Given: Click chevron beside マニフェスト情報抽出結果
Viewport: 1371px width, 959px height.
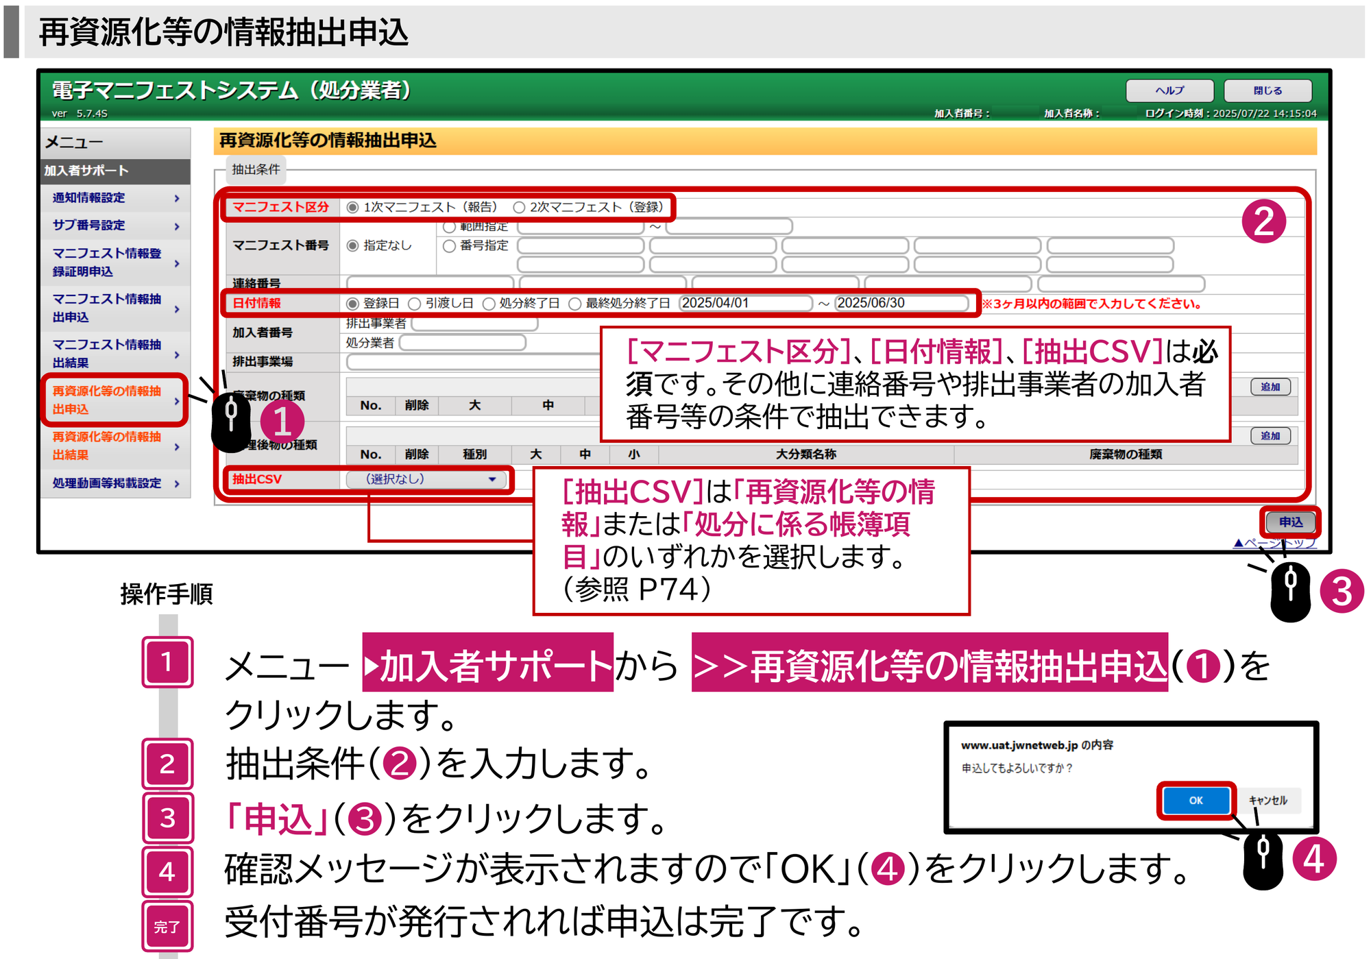Looking at the screenshot, I should pos(177,354).
